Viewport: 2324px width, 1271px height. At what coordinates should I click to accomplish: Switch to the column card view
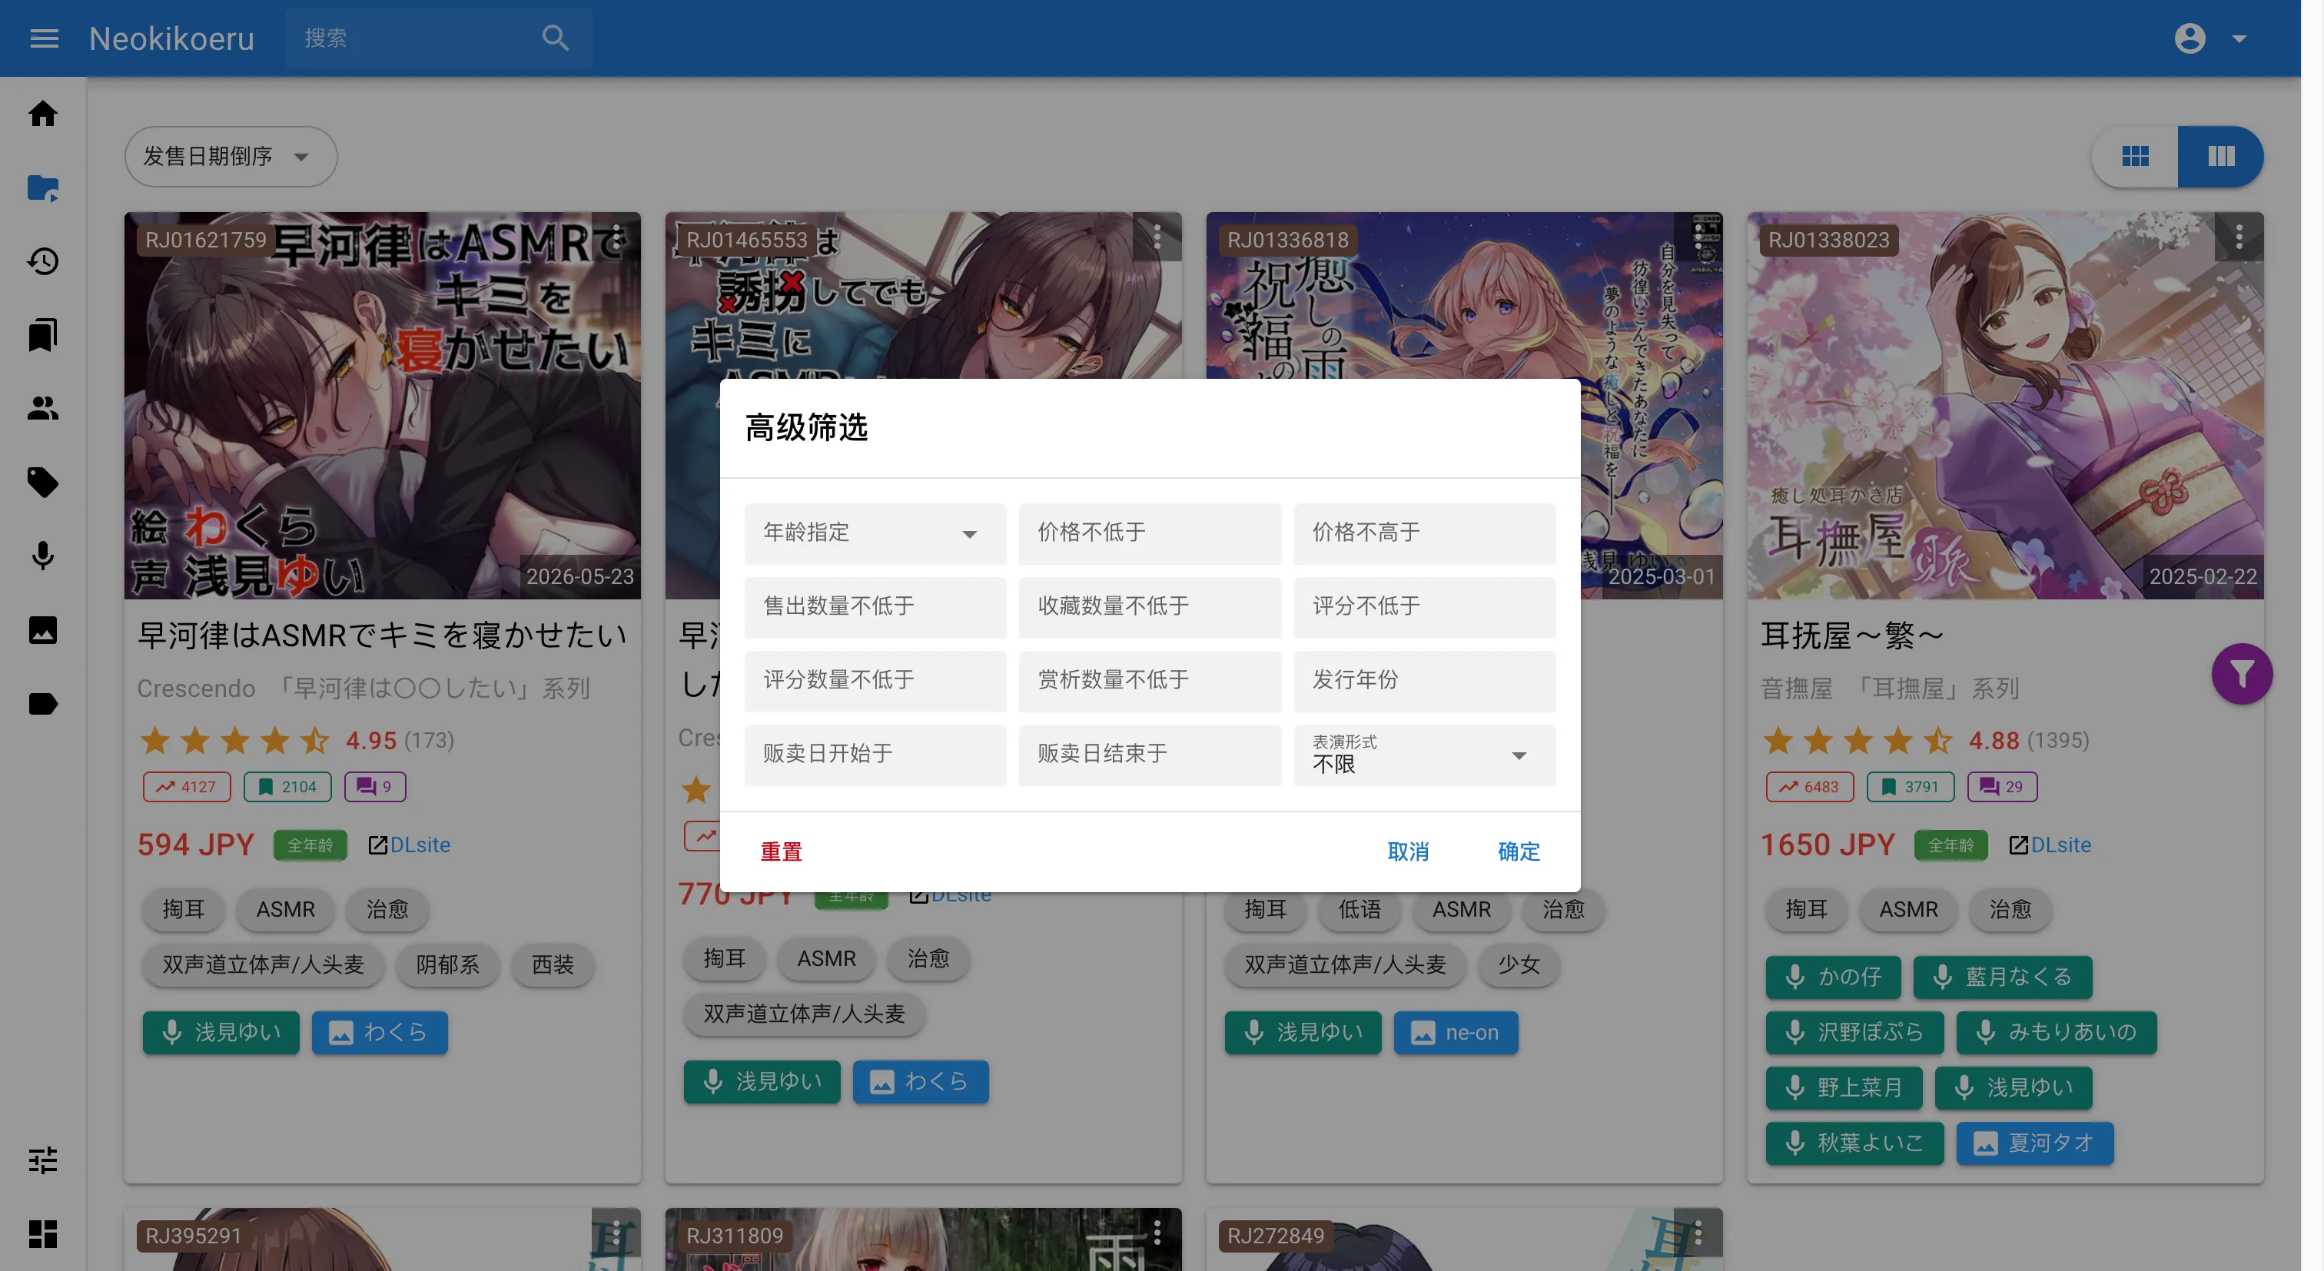tap(2220, 156)
